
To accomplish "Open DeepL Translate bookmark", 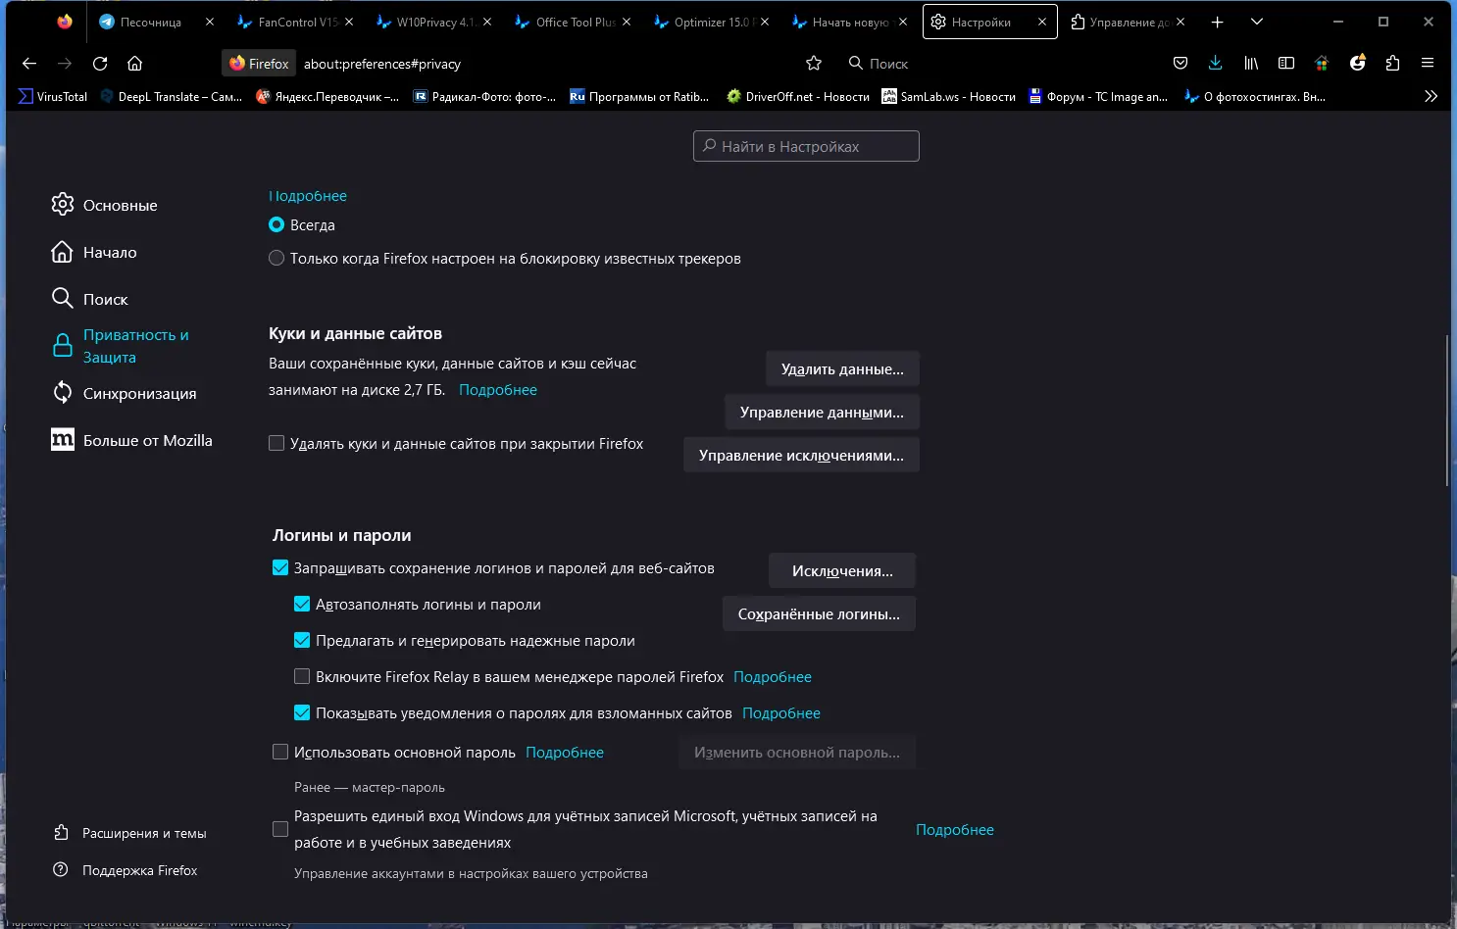I will coord(172,96).
